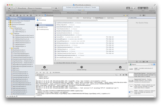Select the Slider object in library
The height and width of the screenshot is (106, 162).
click(x=142, y=92)
